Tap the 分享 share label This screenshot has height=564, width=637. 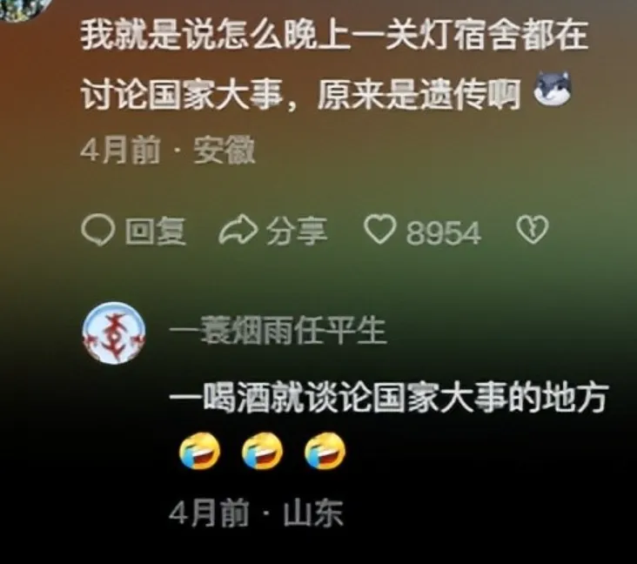(x=297, y=231)
